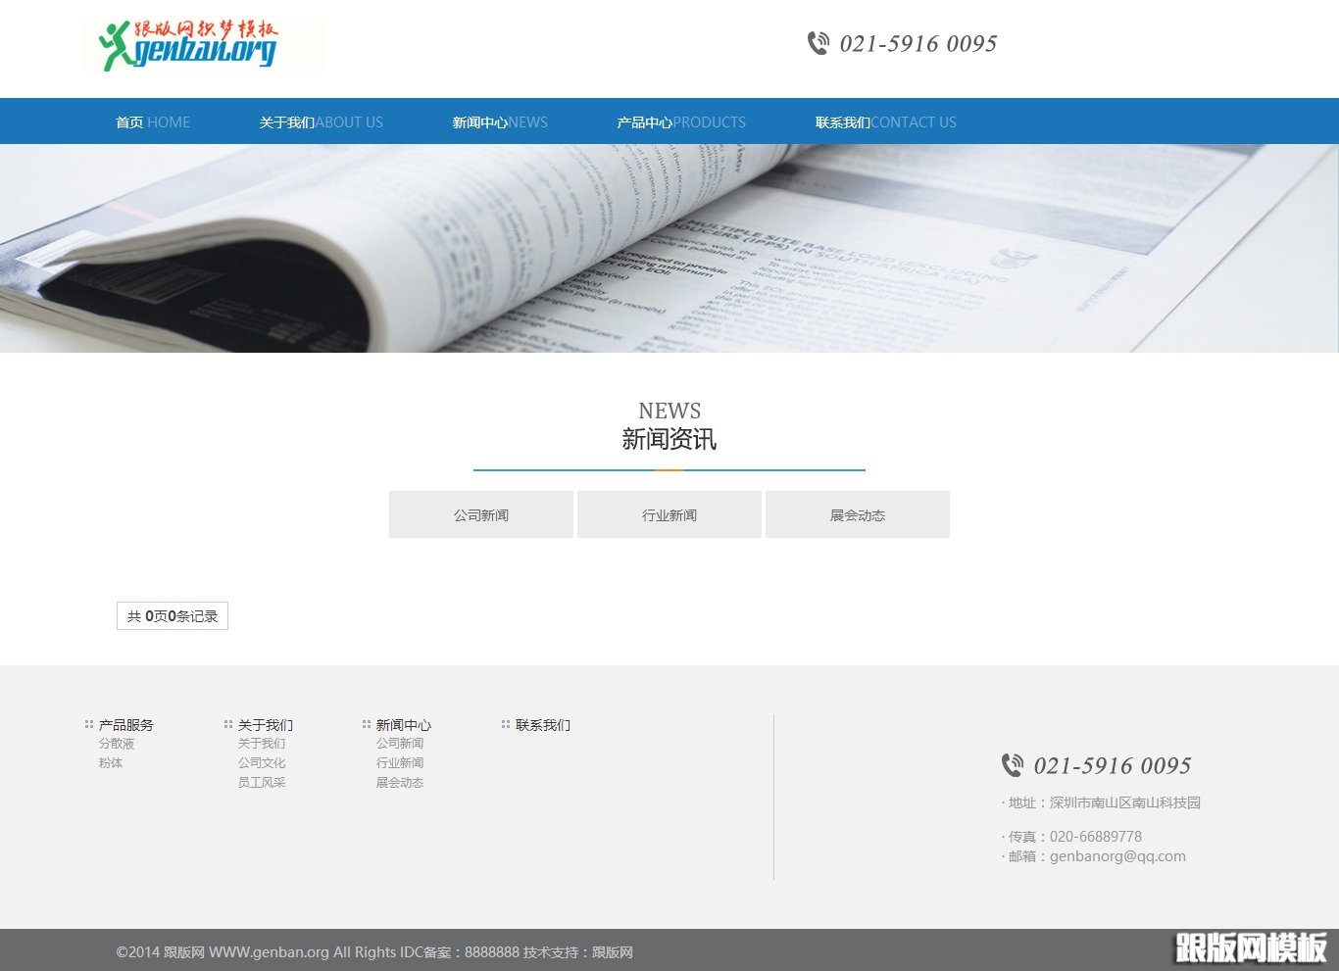Open 分散液 footer link
The image size is (1339, 971).
[x=117, y=744]
